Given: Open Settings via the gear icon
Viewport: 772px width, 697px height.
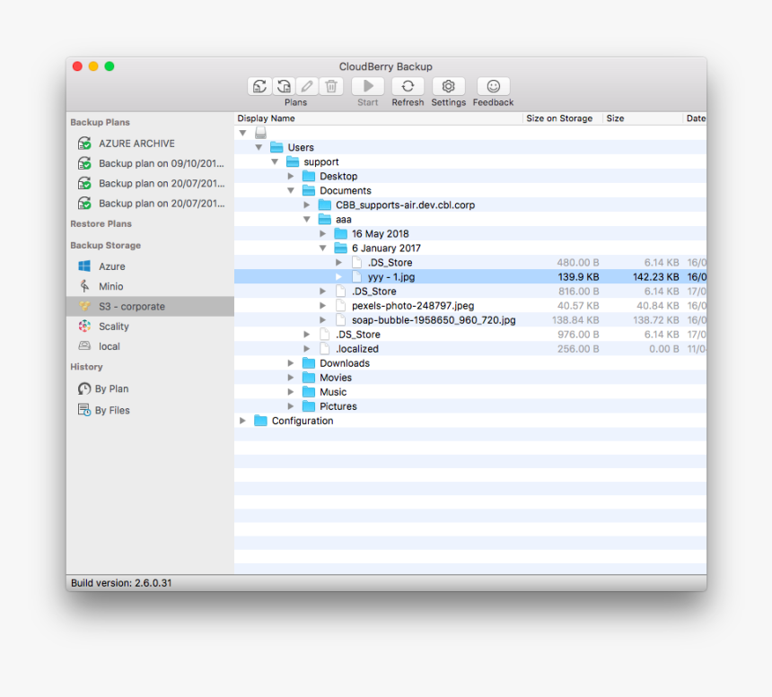Looking at the screenshot, I should tap(448, 85).
